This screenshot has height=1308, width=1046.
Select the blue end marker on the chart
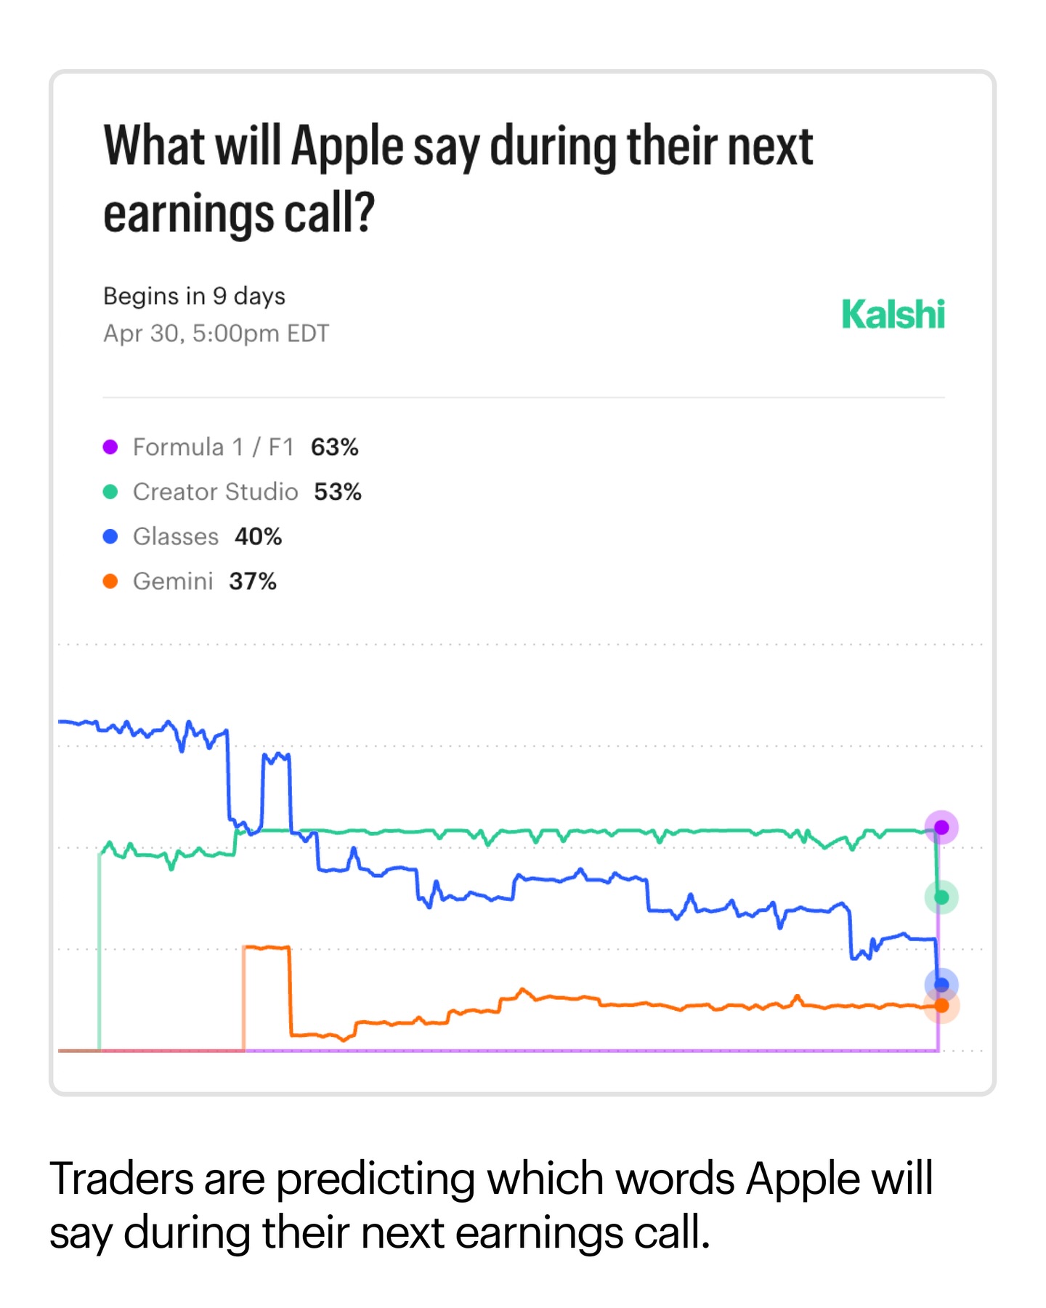tap(941, 985)
